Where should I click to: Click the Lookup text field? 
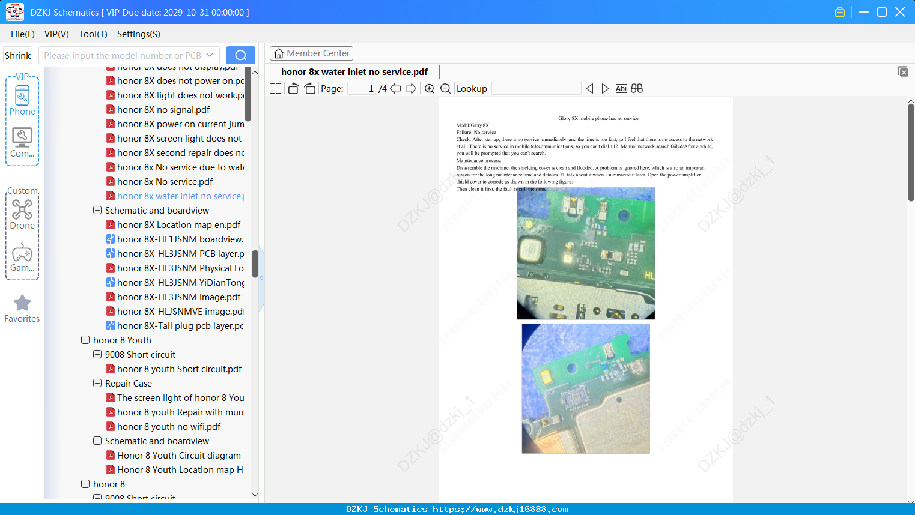pos(536,88)
